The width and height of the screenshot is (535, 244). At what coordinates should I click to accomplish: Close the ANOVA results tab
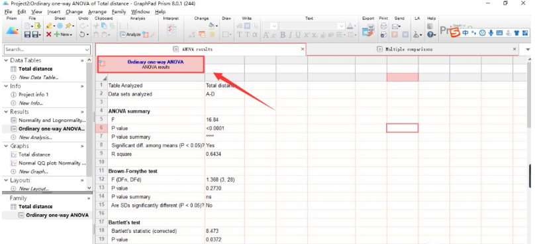click(x=303, y=49)
